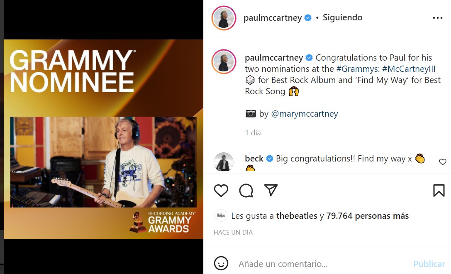Click the Grammy Nominee post image

pyautogui.click(x=104, y=139)
